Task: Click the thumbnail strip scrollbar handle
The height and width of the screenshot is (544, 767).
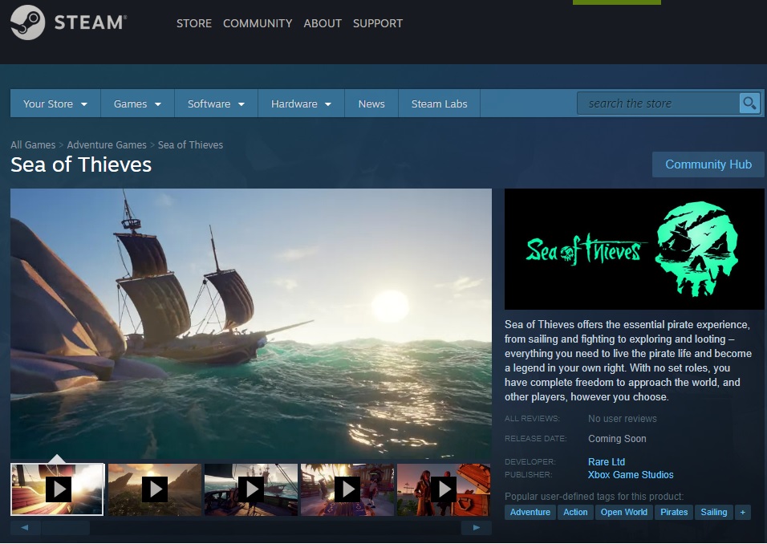Action: tap(66, 527)
